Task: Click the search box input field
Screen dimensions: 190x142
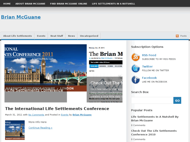Action: tap(152, 100)
